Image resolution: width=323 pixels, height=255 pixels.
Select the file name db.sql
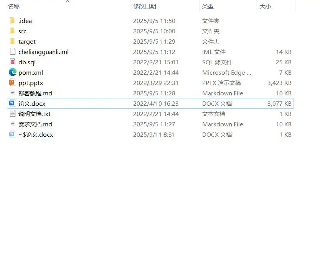point(27,62)
